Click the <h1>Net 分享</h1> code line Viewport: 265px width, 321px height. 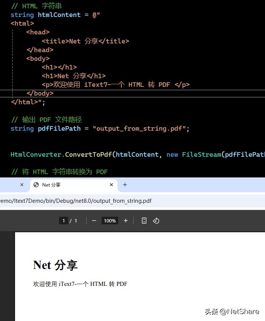click(74, 76)
